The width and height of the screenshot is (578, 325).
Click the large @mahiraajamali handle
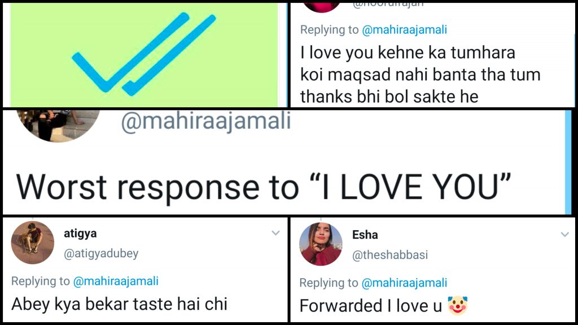[206, 121]
